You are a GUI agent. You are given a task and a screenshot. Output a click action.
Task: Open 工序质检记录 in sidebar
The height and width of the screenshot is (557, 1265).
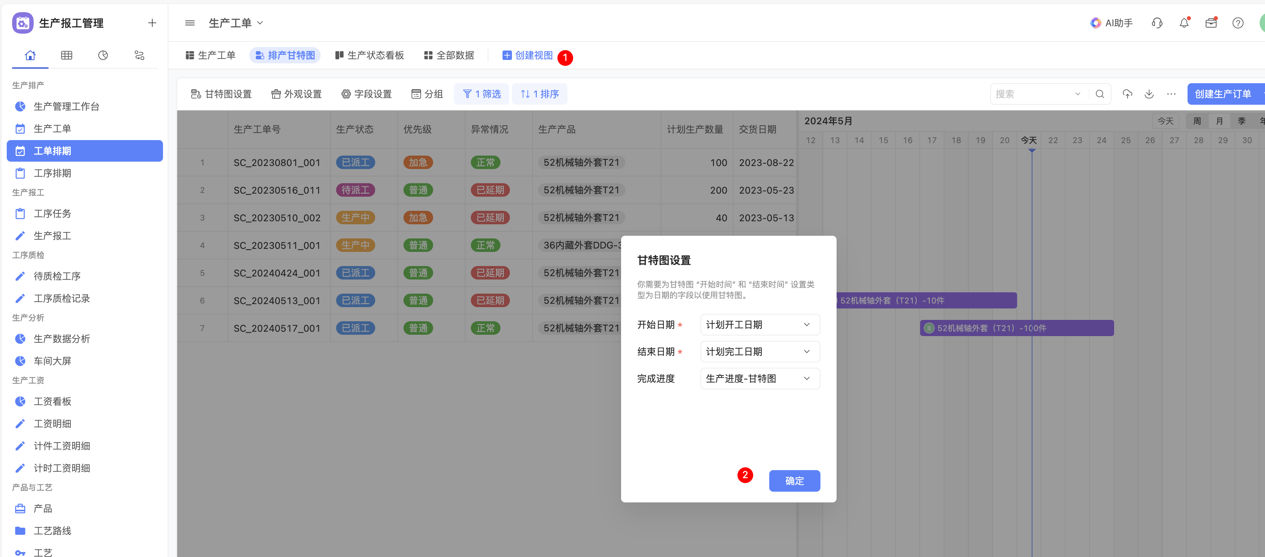coord(85,298)
